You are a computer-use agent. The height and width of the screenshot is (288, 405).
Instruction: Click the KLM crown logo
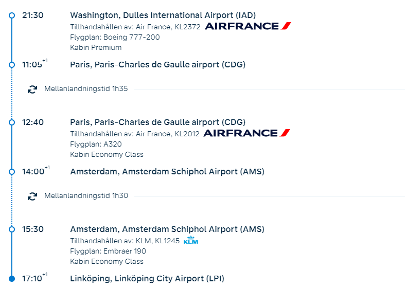point(190,240)
